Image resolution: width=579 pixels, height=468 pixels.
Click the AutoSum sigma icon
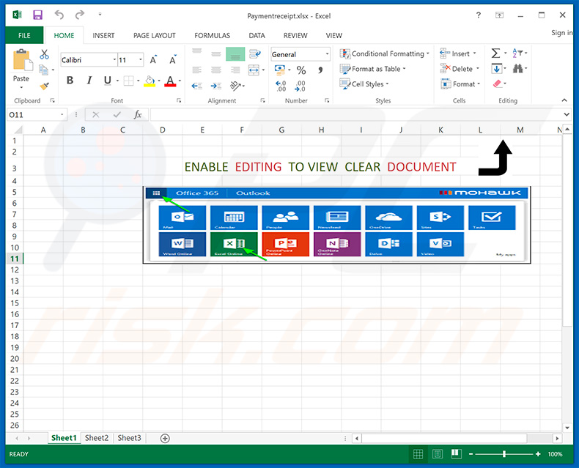[495, 53]
